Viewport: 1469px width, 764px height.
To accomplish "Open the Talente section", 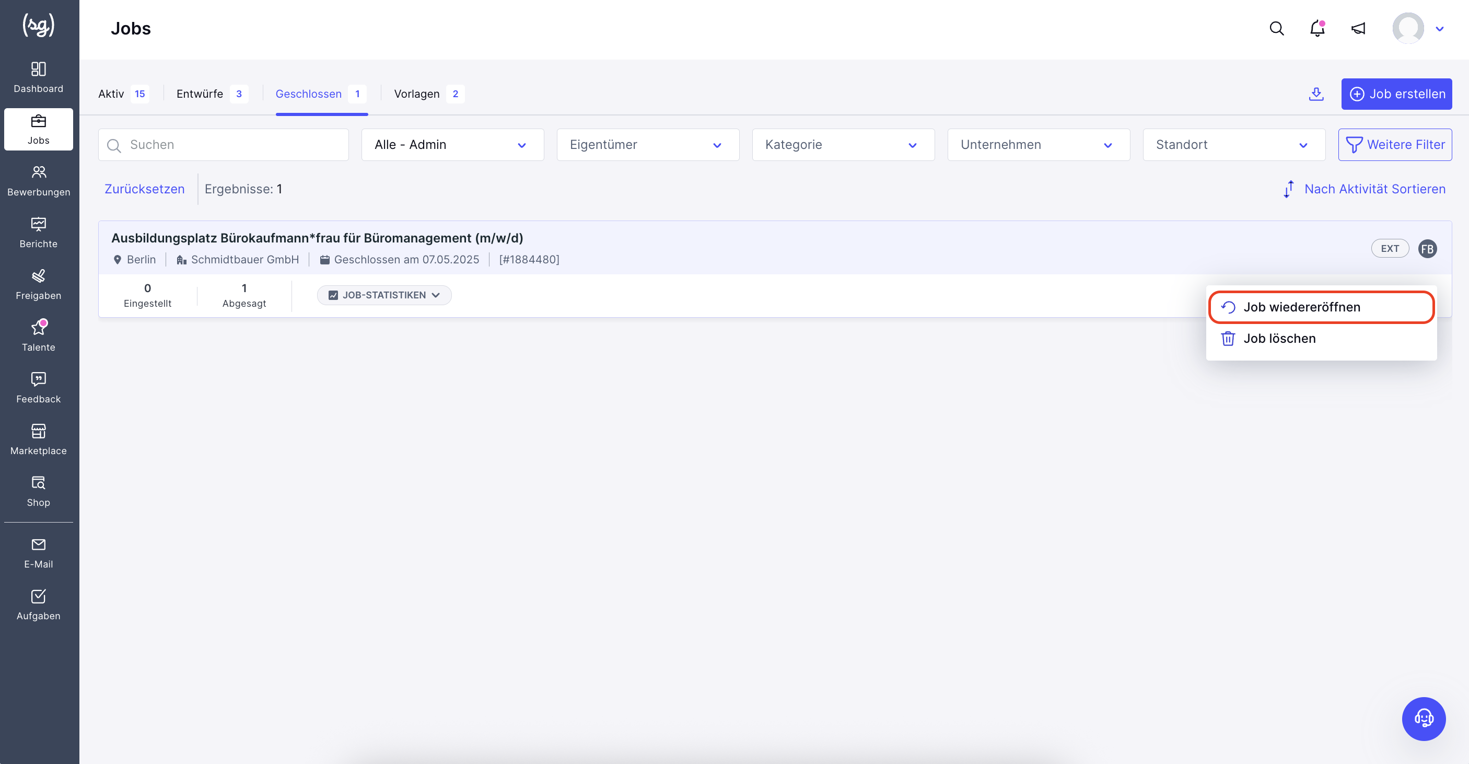I will [38, 336].
